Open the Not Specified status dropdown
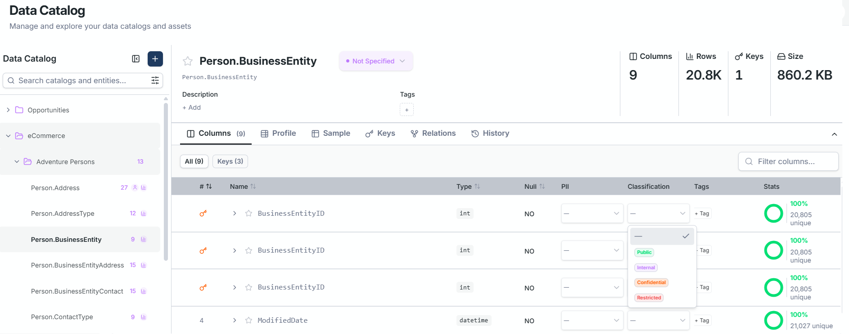 click(x=376, y=61)
